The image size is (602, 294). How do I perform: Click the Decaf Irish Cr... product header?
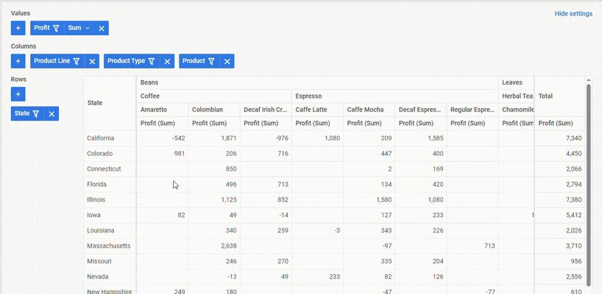(x=265, y=110)
